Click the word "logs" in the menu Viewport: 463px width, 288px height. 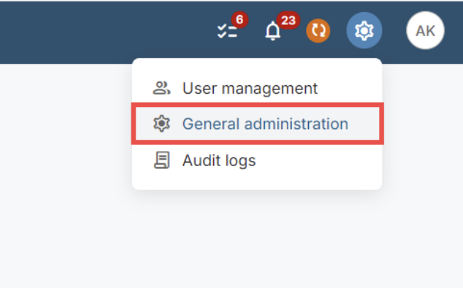240,161
